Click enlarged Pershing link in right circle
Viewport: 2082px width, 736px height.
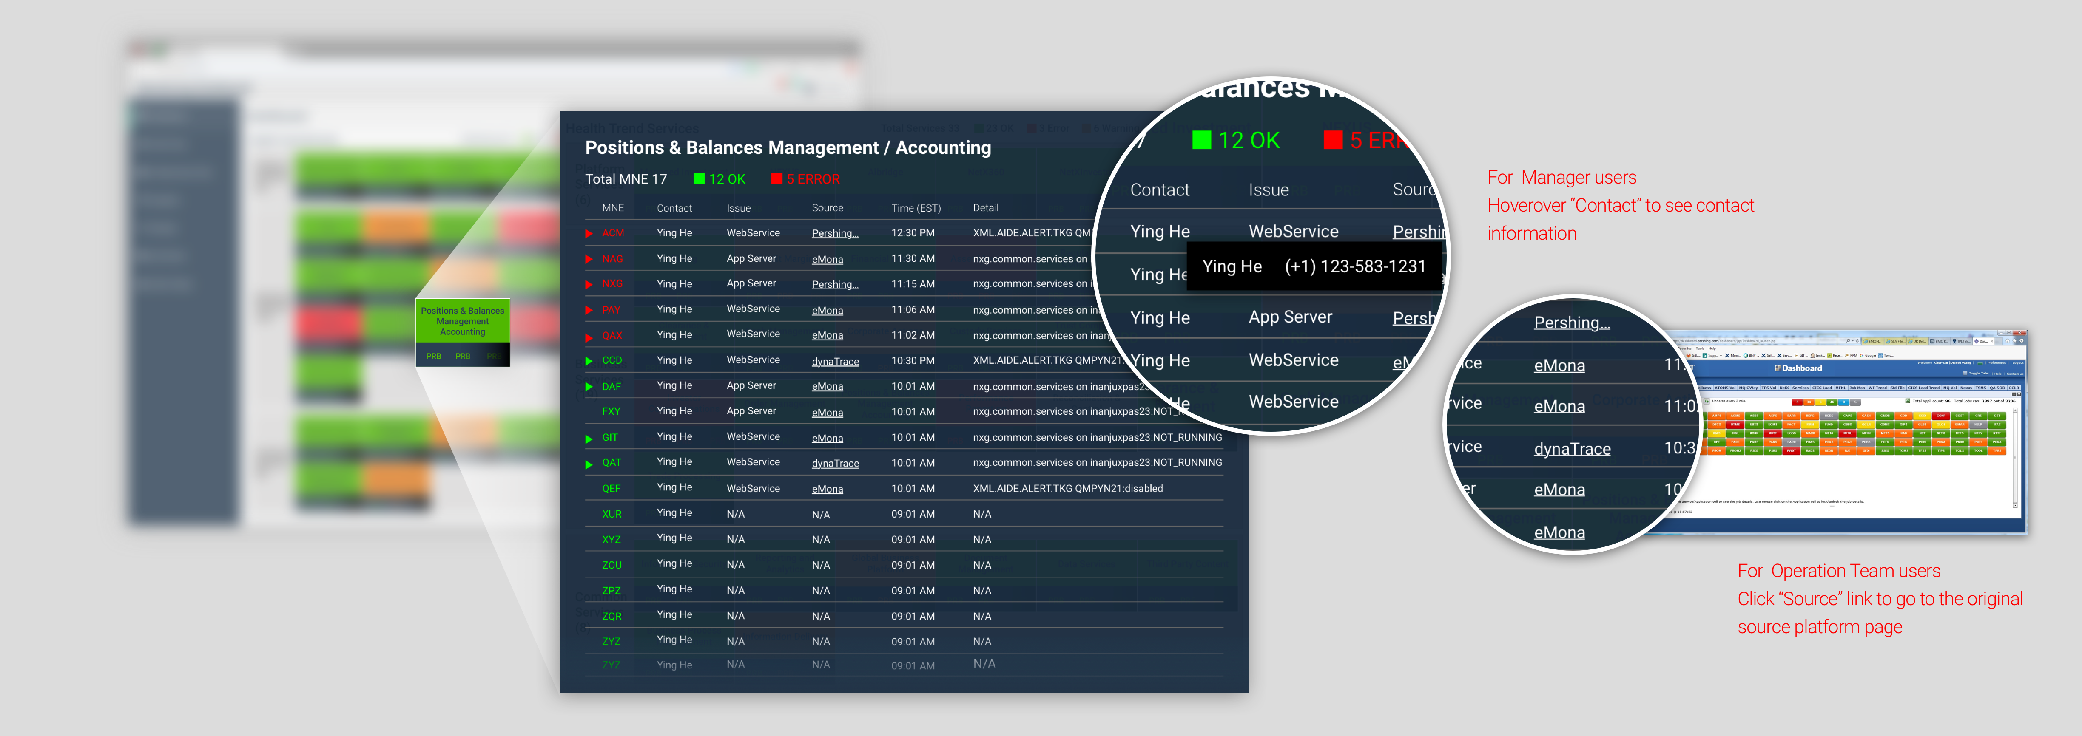1571,323
